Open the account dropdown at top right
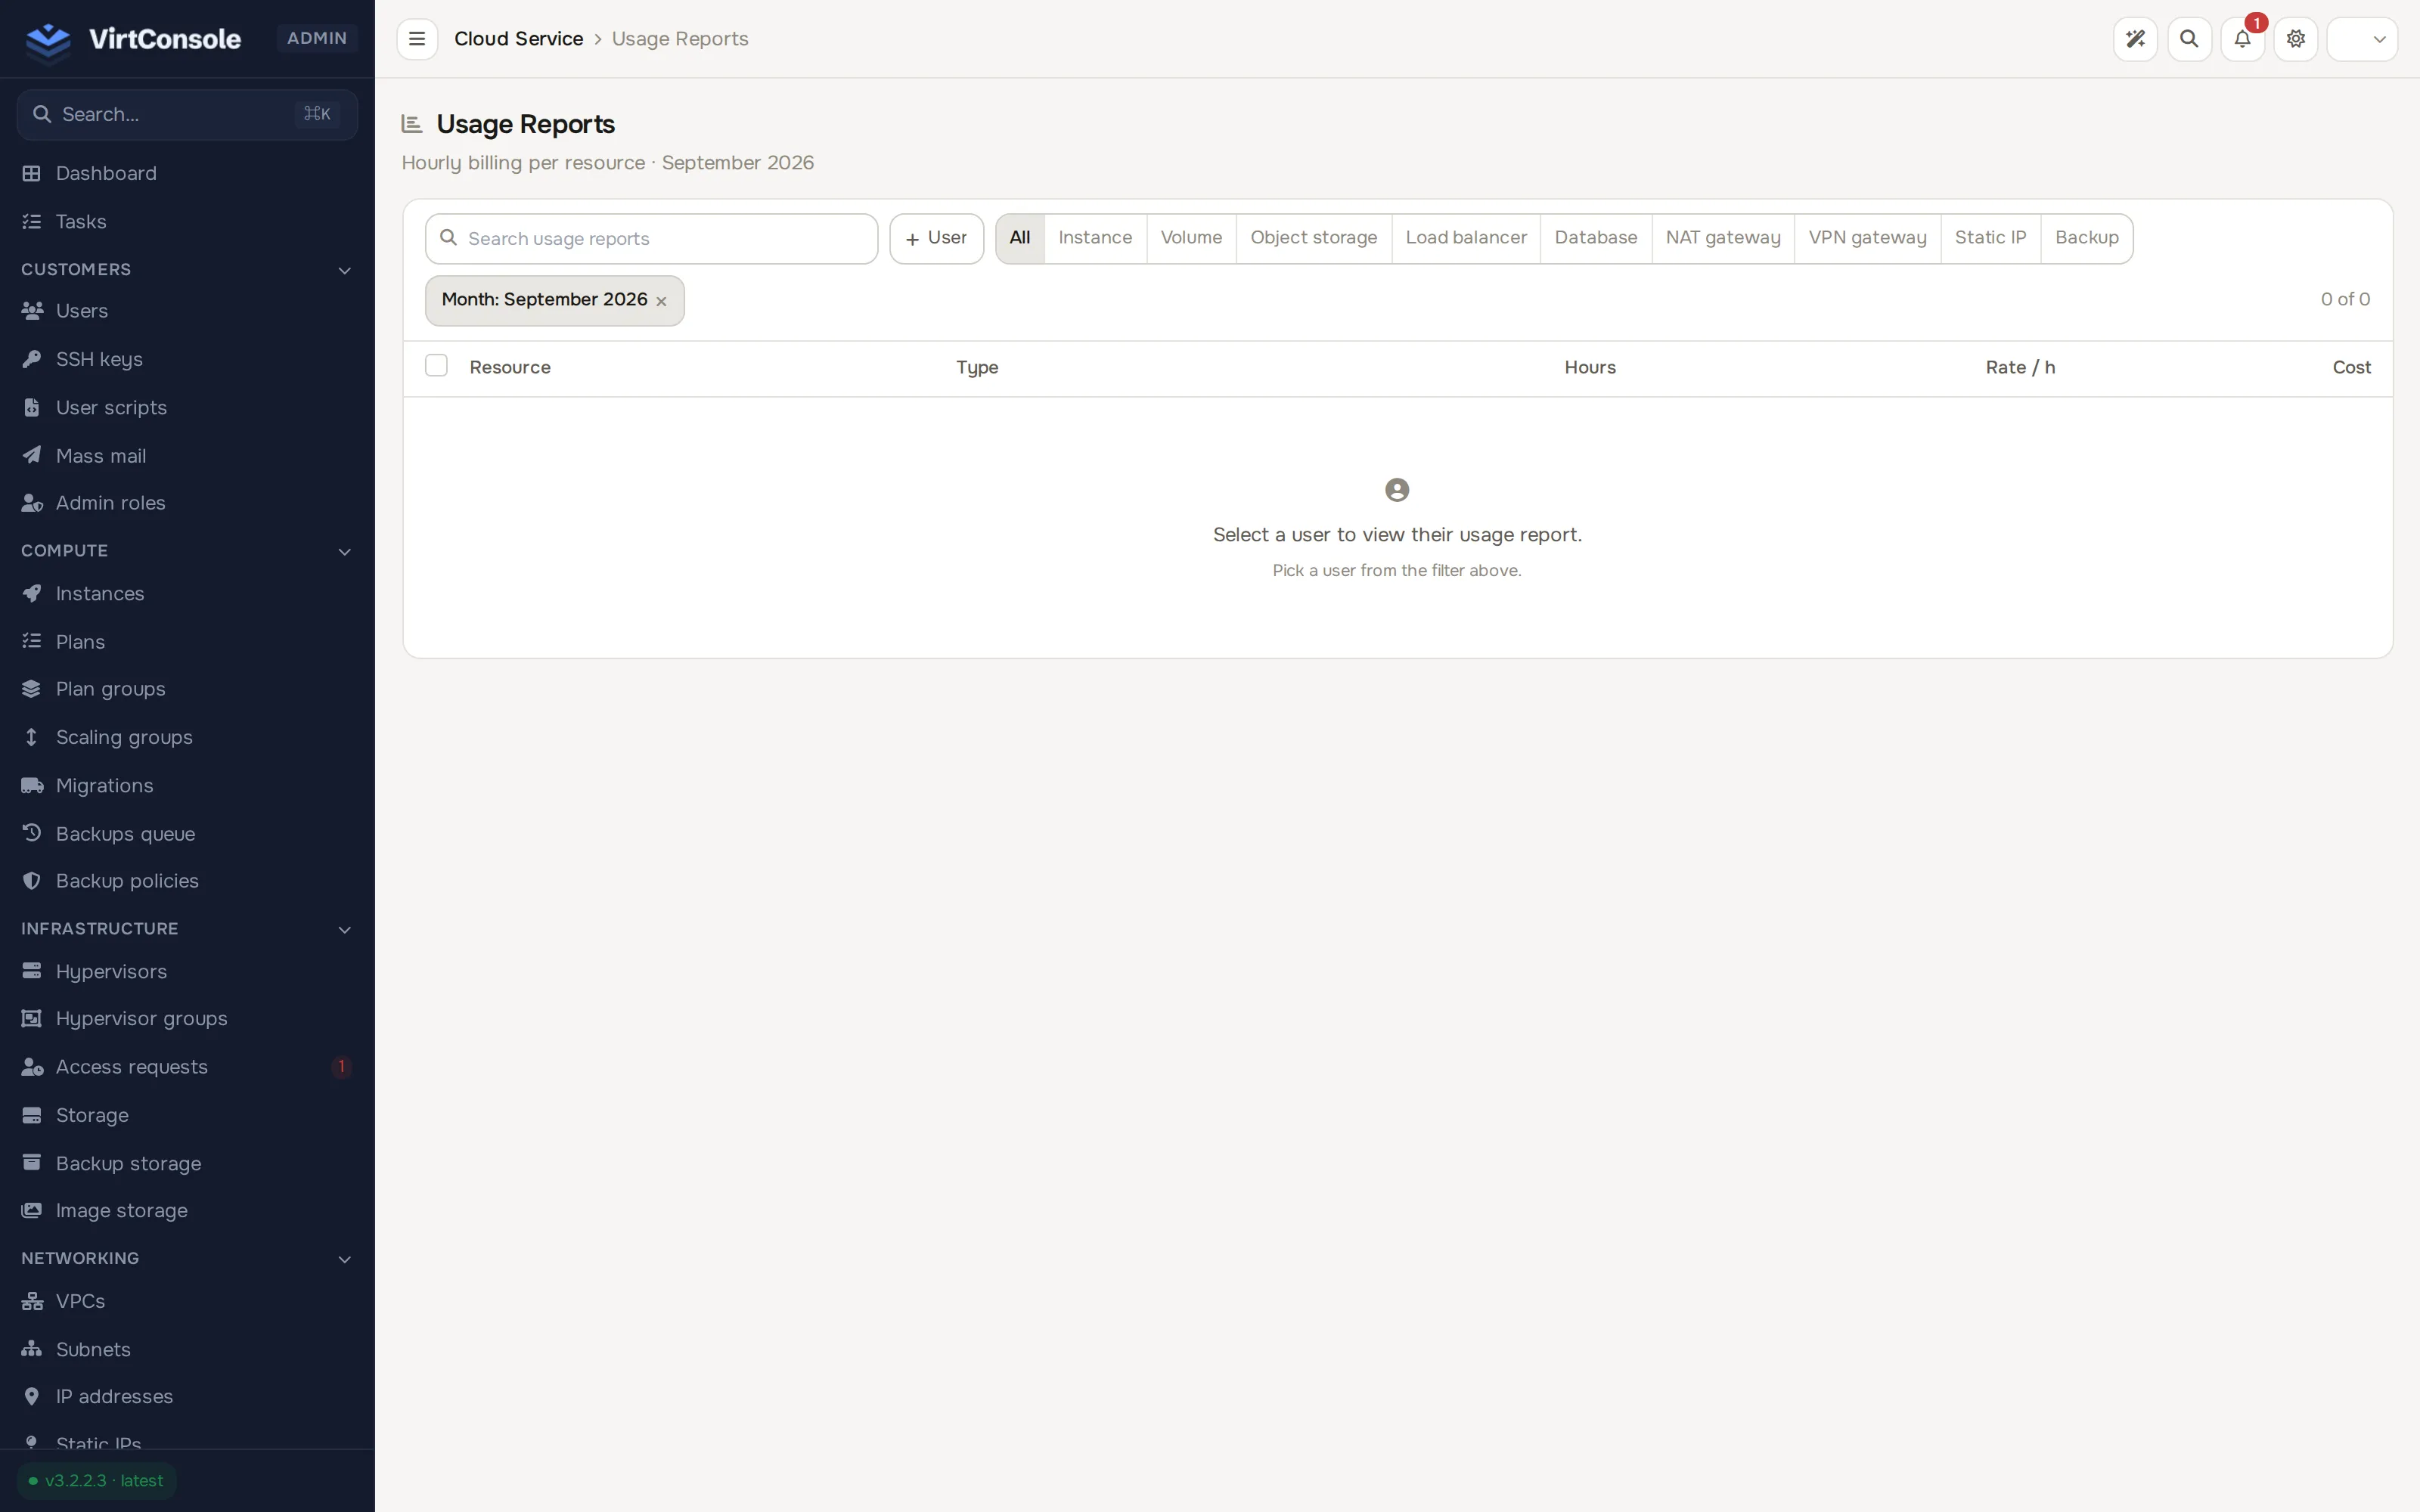 click(2362, 39)
